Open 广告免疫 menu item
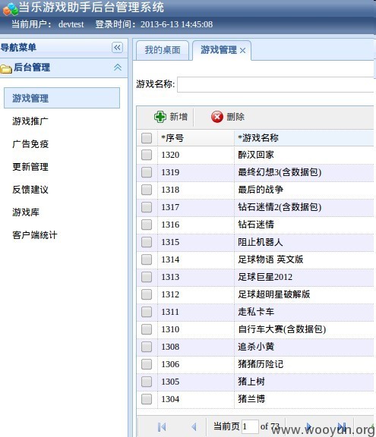 tap(30, 144)
